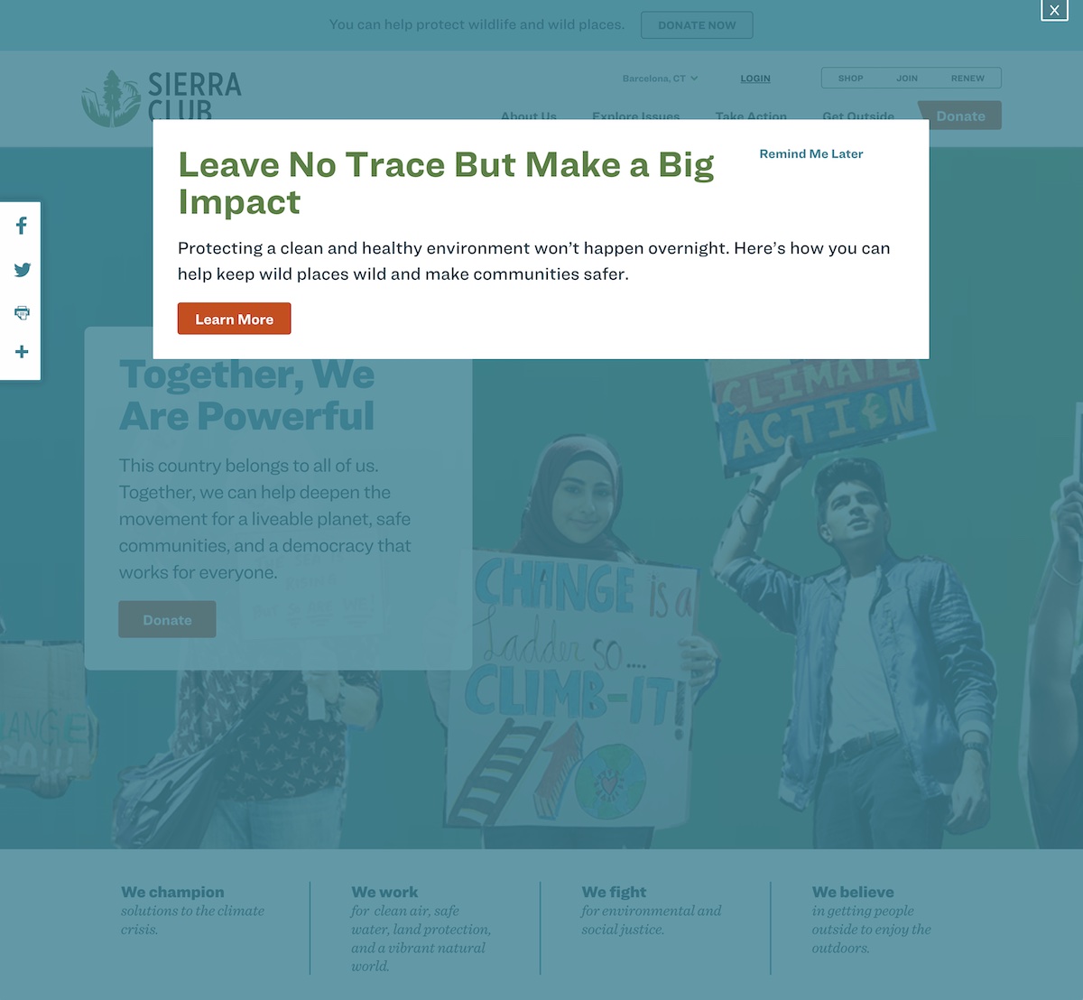
Task: Click the We fight section text
Action: pos(651,911)
